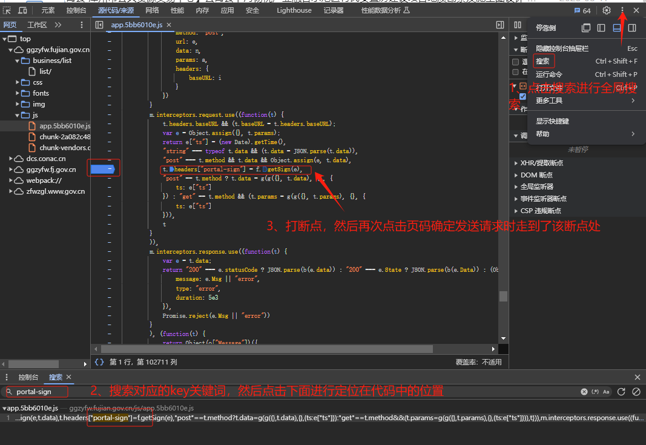
Task: Click the pause script execution button
Action: [x=518, y=25]
